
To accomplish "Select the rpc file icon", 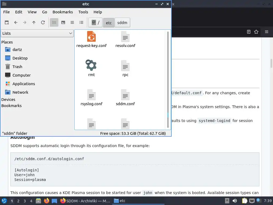I will tap(125, 66).
